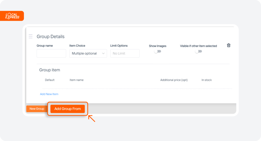The width and height of the screenshot is (261, 141).
Task: Enable Visible if other item selected switch
Action: coord(198,51)
